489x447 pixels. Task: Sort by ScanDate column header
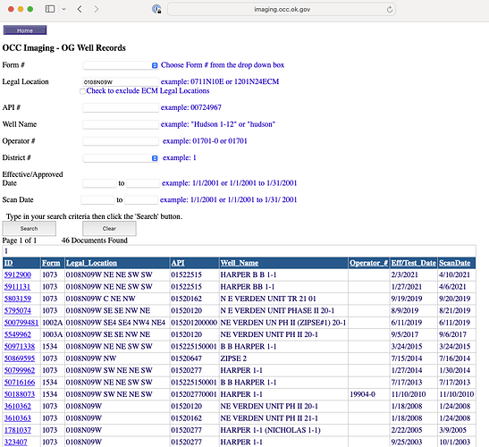pos(455,263)
